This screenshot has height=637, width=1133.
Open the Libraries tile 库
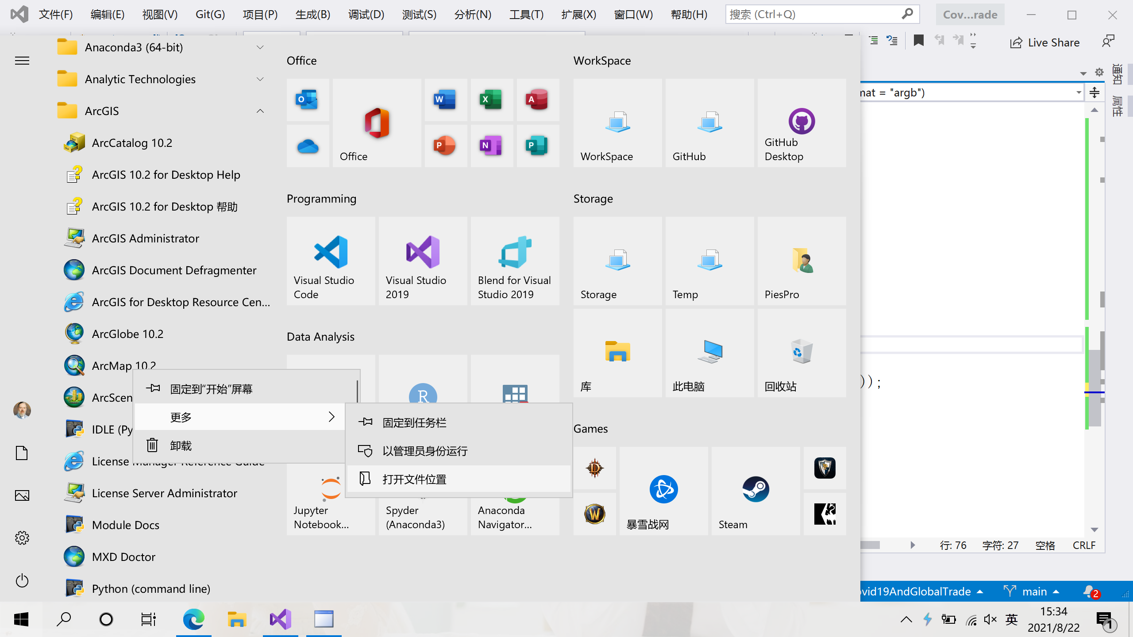617,353
